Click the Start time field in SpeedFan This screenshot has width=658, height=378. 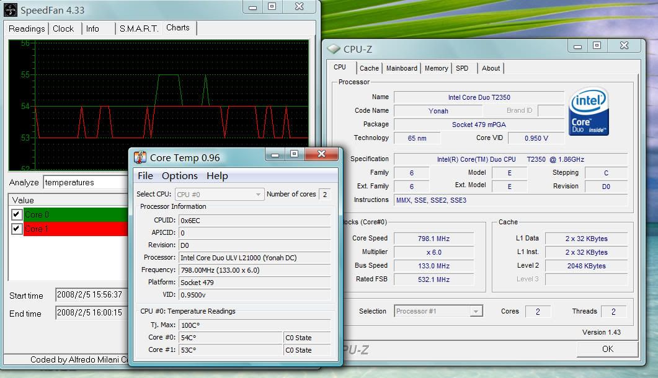[91, 295]
